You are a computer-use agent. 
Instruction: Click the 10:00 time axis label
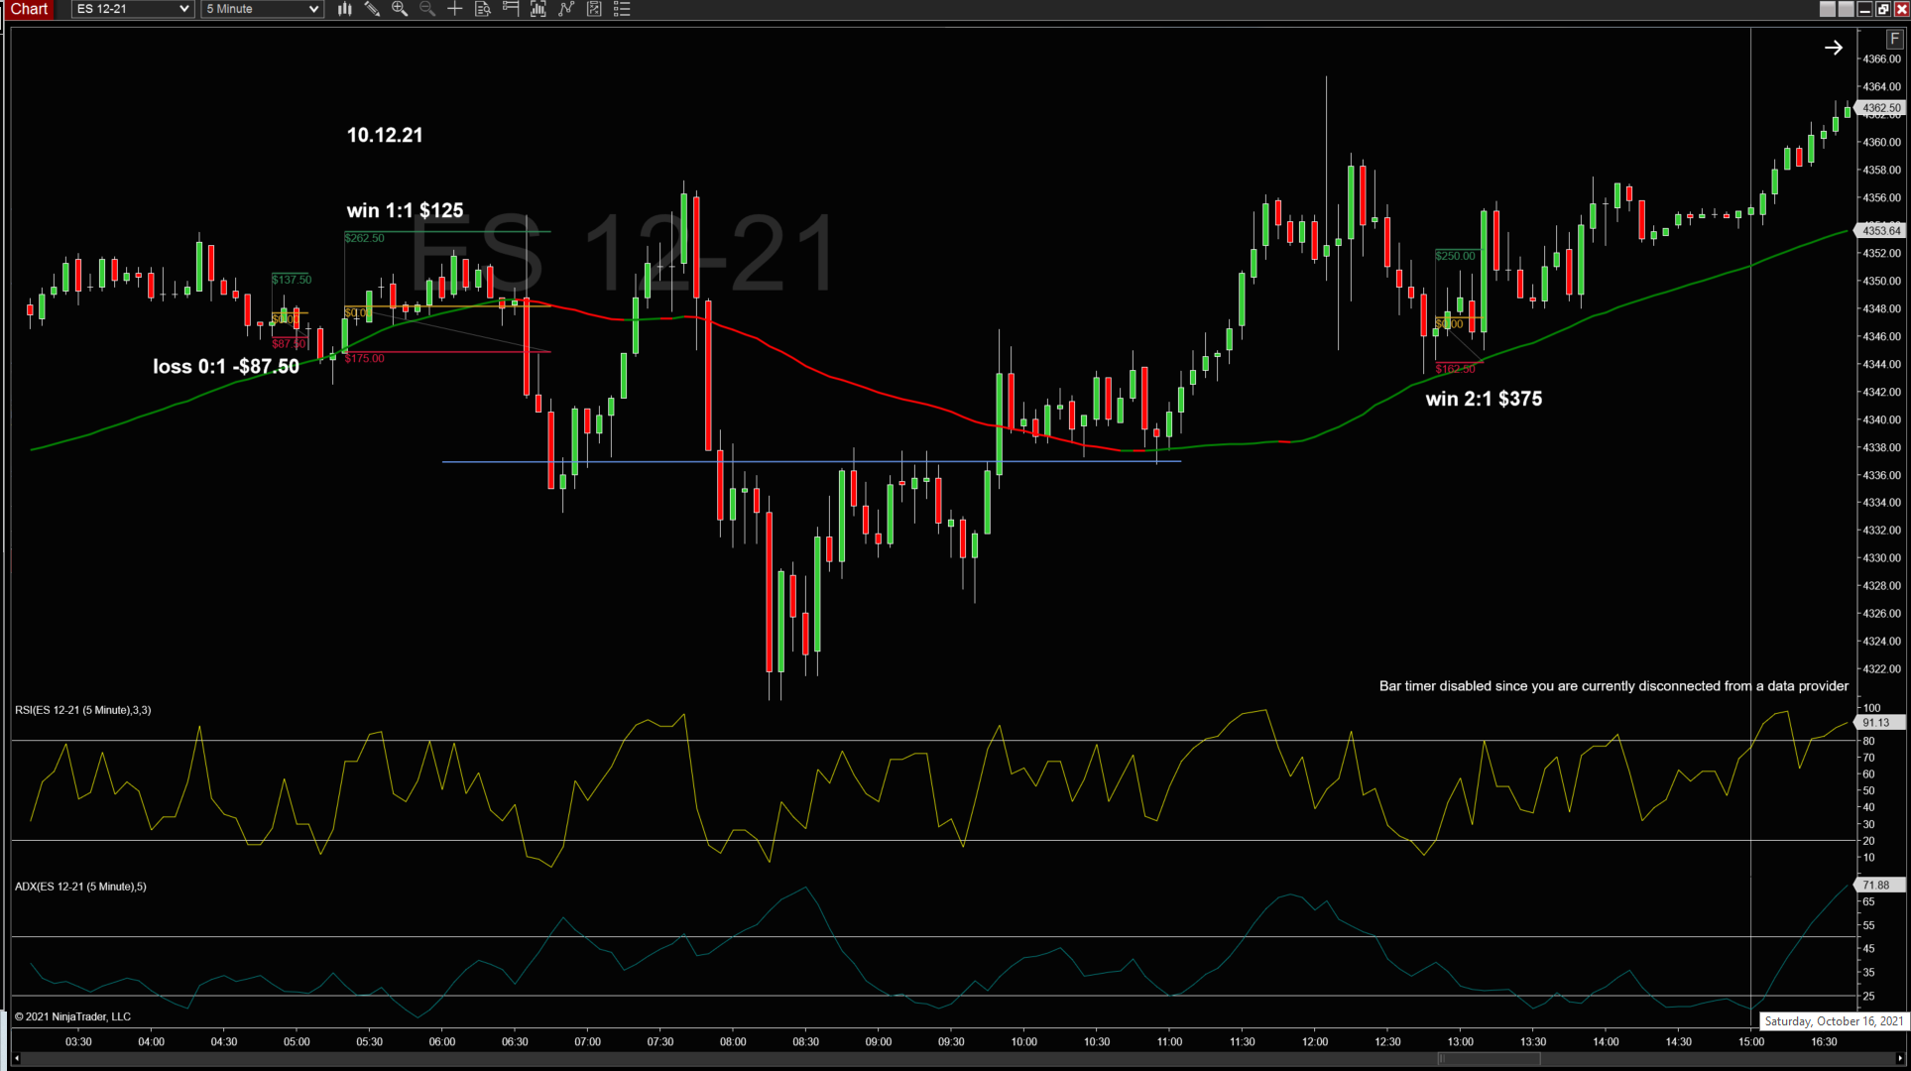1023,1042
